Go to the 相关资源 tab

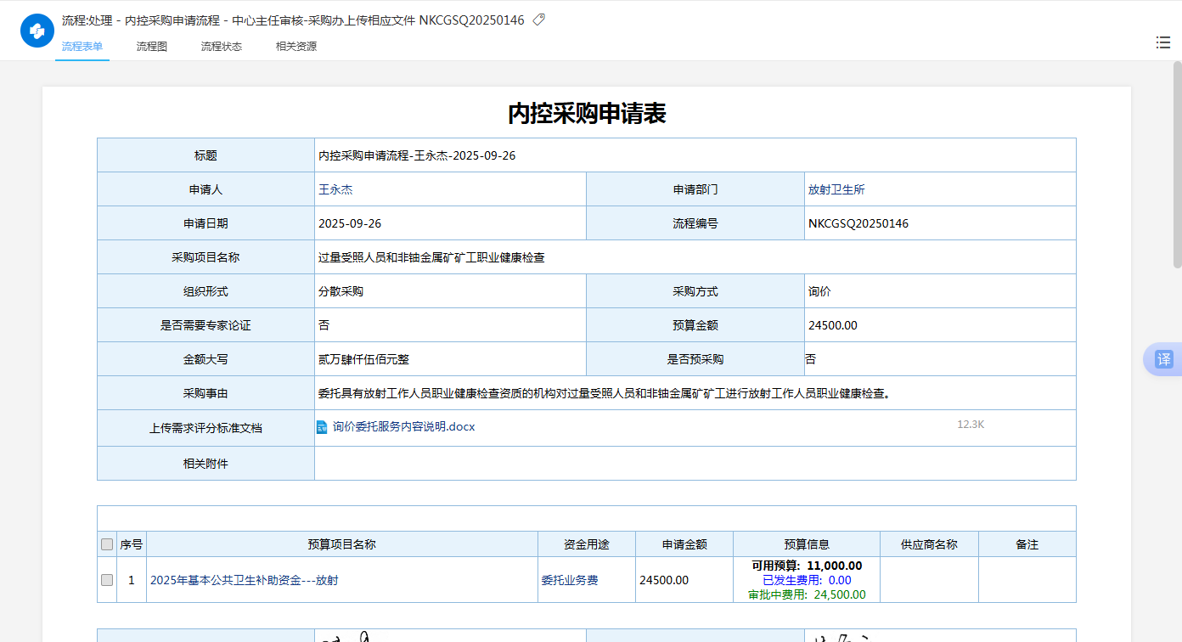click(x=296, y=47)
